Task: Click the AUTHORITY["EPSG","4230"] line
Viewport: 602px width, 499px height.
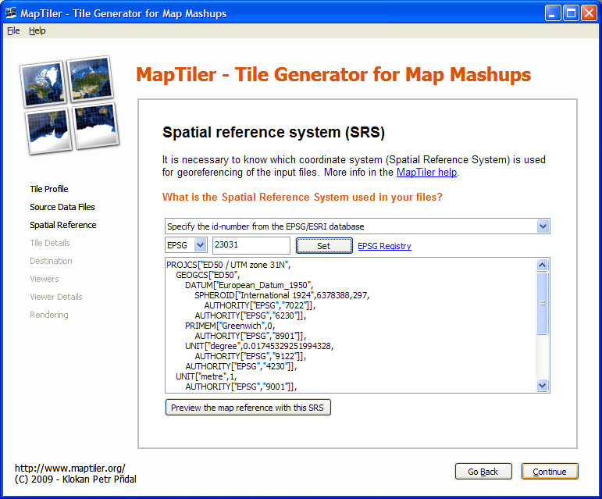Action: [241, 366]
